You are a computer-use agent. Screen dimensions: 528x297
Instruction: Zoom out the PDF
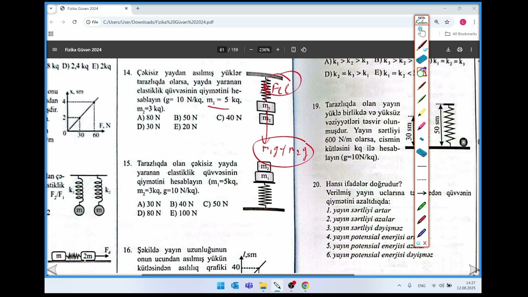tap(251, 49)
